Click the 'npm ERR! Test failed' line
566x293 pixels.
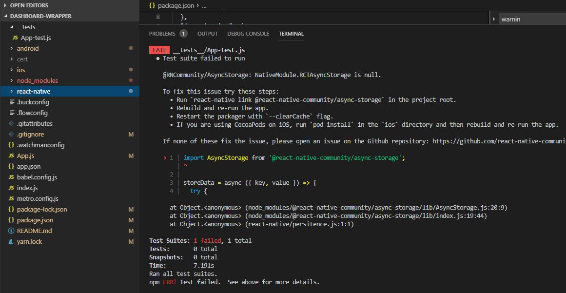pos(234,282)
